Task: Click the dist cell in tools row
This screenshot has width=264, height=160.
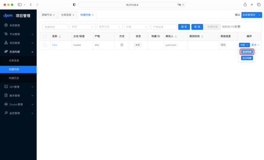Action: 97,45
